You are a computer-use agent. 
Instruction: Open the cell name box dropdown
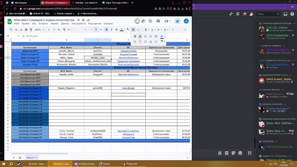18,36
